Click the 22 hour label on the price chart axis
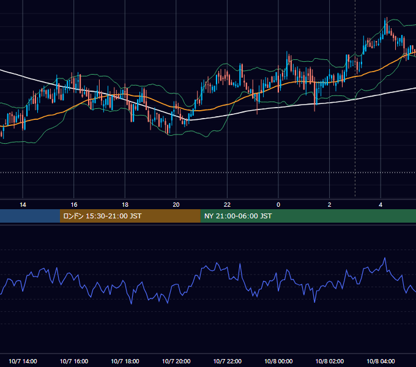Screen dimensions: 416x367 pyautogui.click(x=227, y=205)
